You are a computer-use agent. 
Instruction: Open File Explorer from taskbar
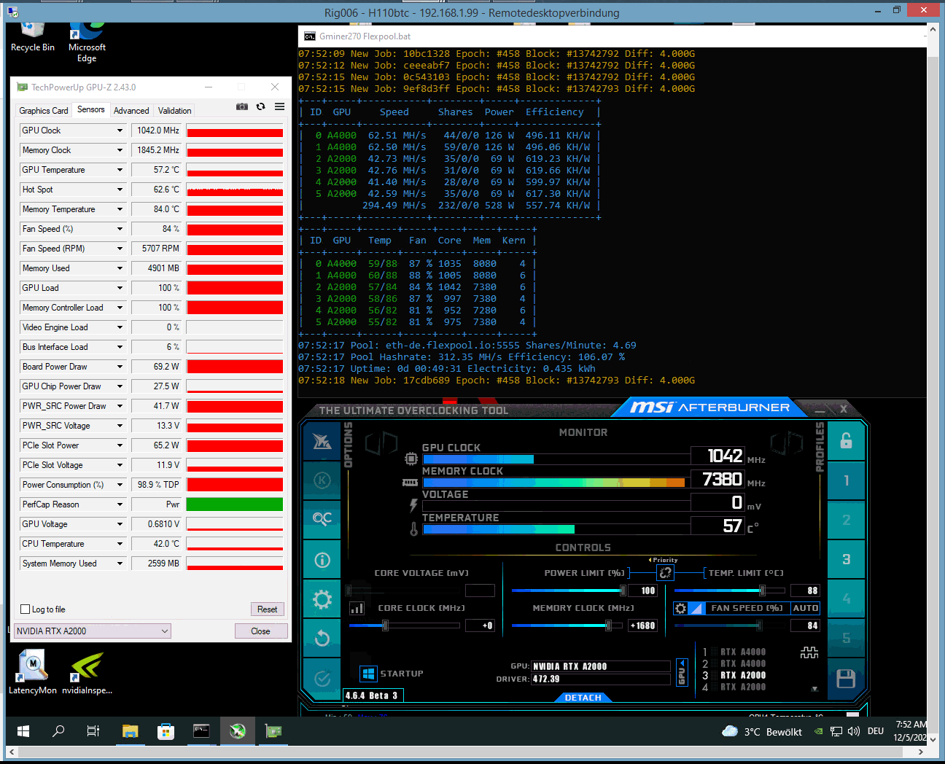[131, 730]
